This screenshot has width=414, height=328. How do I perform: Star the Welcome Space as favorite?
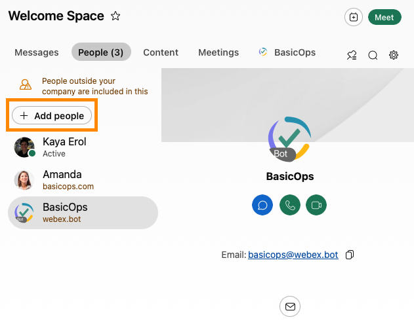tap(115, 16)
